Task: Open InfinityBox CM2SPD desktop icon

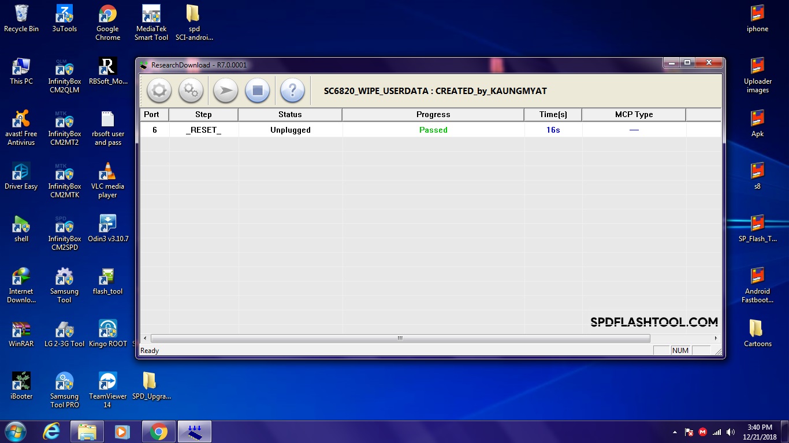Action: pos(65,232)
